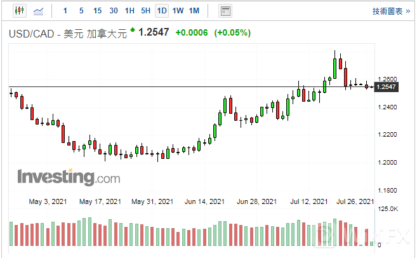Viewport: 417px width, 258px height.
Task: Choose the 30 minute interval
Action: pyautogui.click(x=114, y=11)
